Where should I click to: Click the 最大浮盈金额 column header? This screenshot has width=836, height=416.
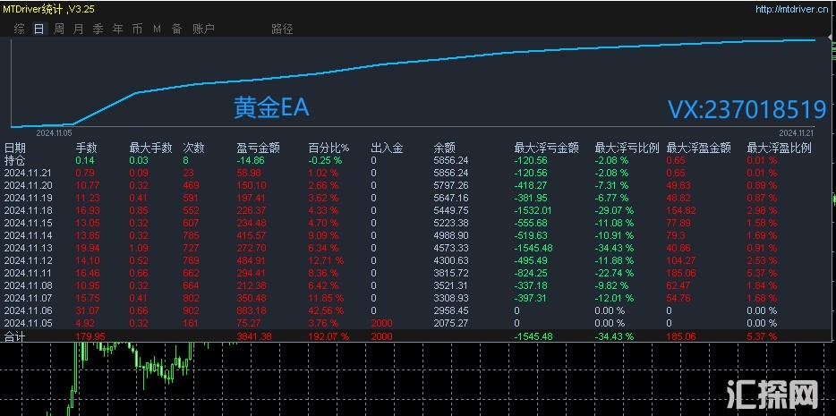pos(699,148)
